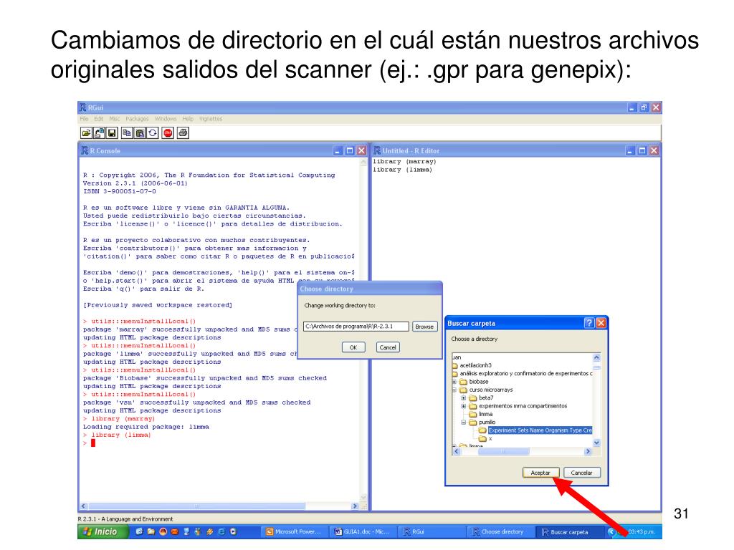The image size is (734, 550).
Task: Click Cancelar in Buscar carpeta dialog
Action: tap(582, 473)
